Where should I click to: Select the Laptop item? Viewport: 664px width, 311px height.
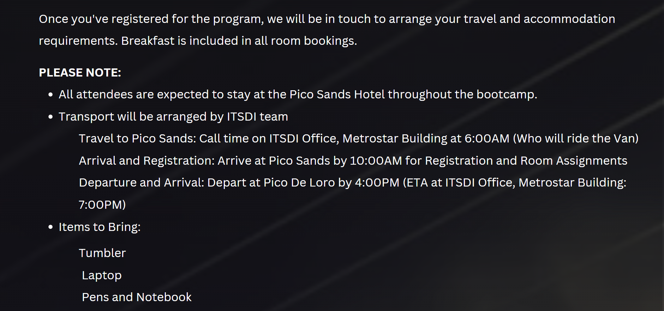(x=102, y=275)
